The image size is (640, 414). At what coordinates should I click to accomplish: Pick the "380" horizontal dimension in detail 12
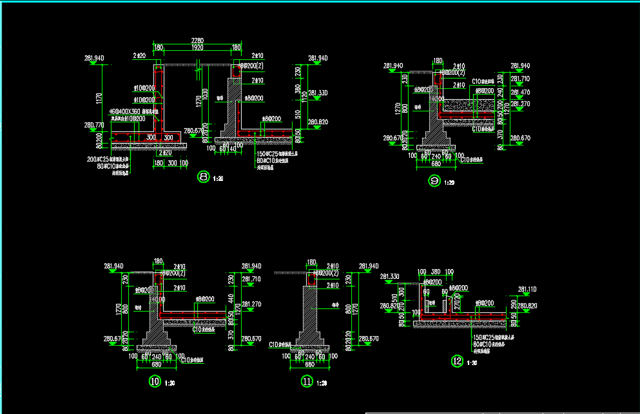pyautogui.click(x=436, y=272)
